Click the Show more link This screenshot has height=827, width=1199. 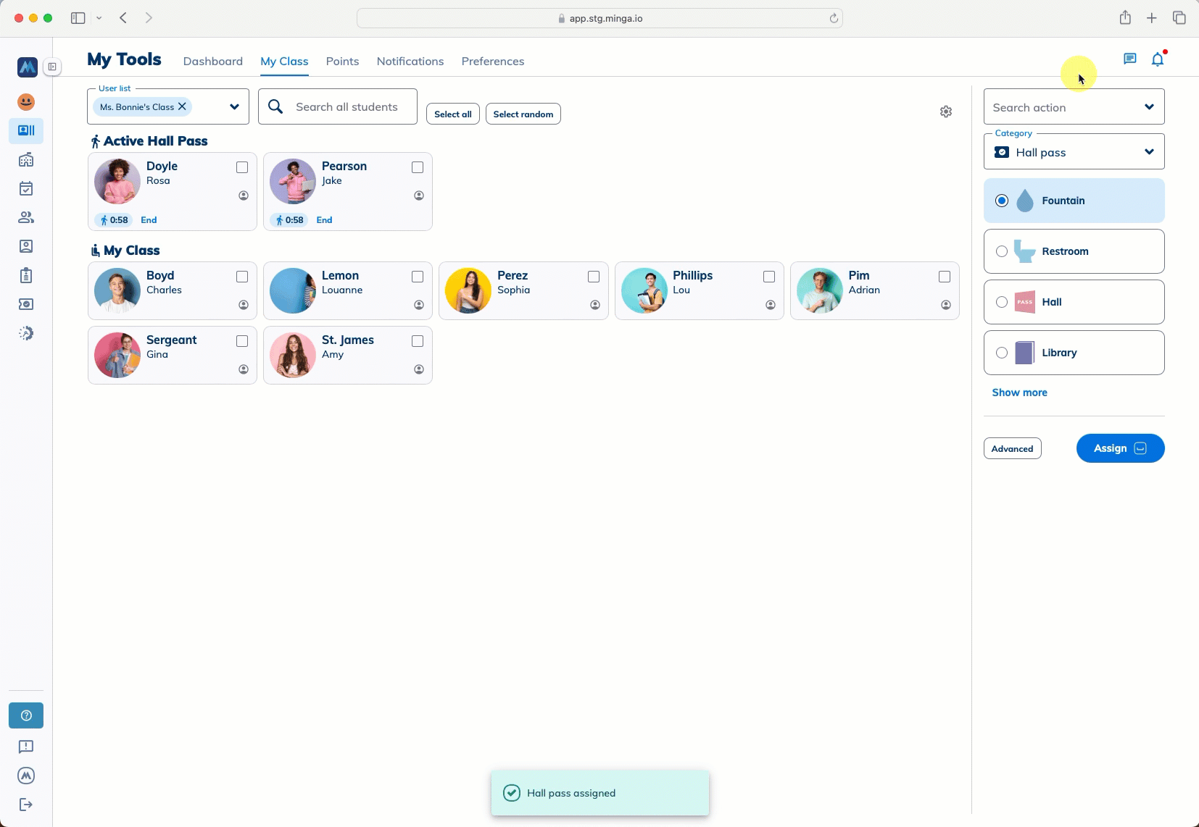1019,392
